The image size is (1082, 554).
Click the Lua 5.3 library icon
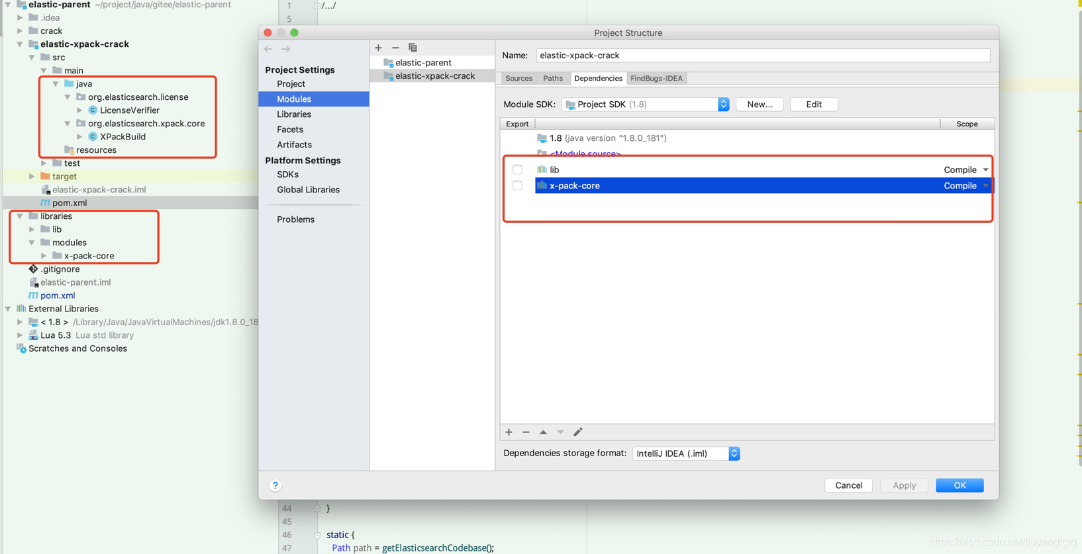click(33, 335)
